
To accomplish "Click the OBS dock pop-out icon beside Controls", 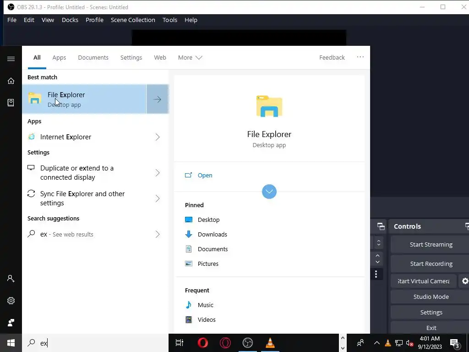I will (381, 226).
